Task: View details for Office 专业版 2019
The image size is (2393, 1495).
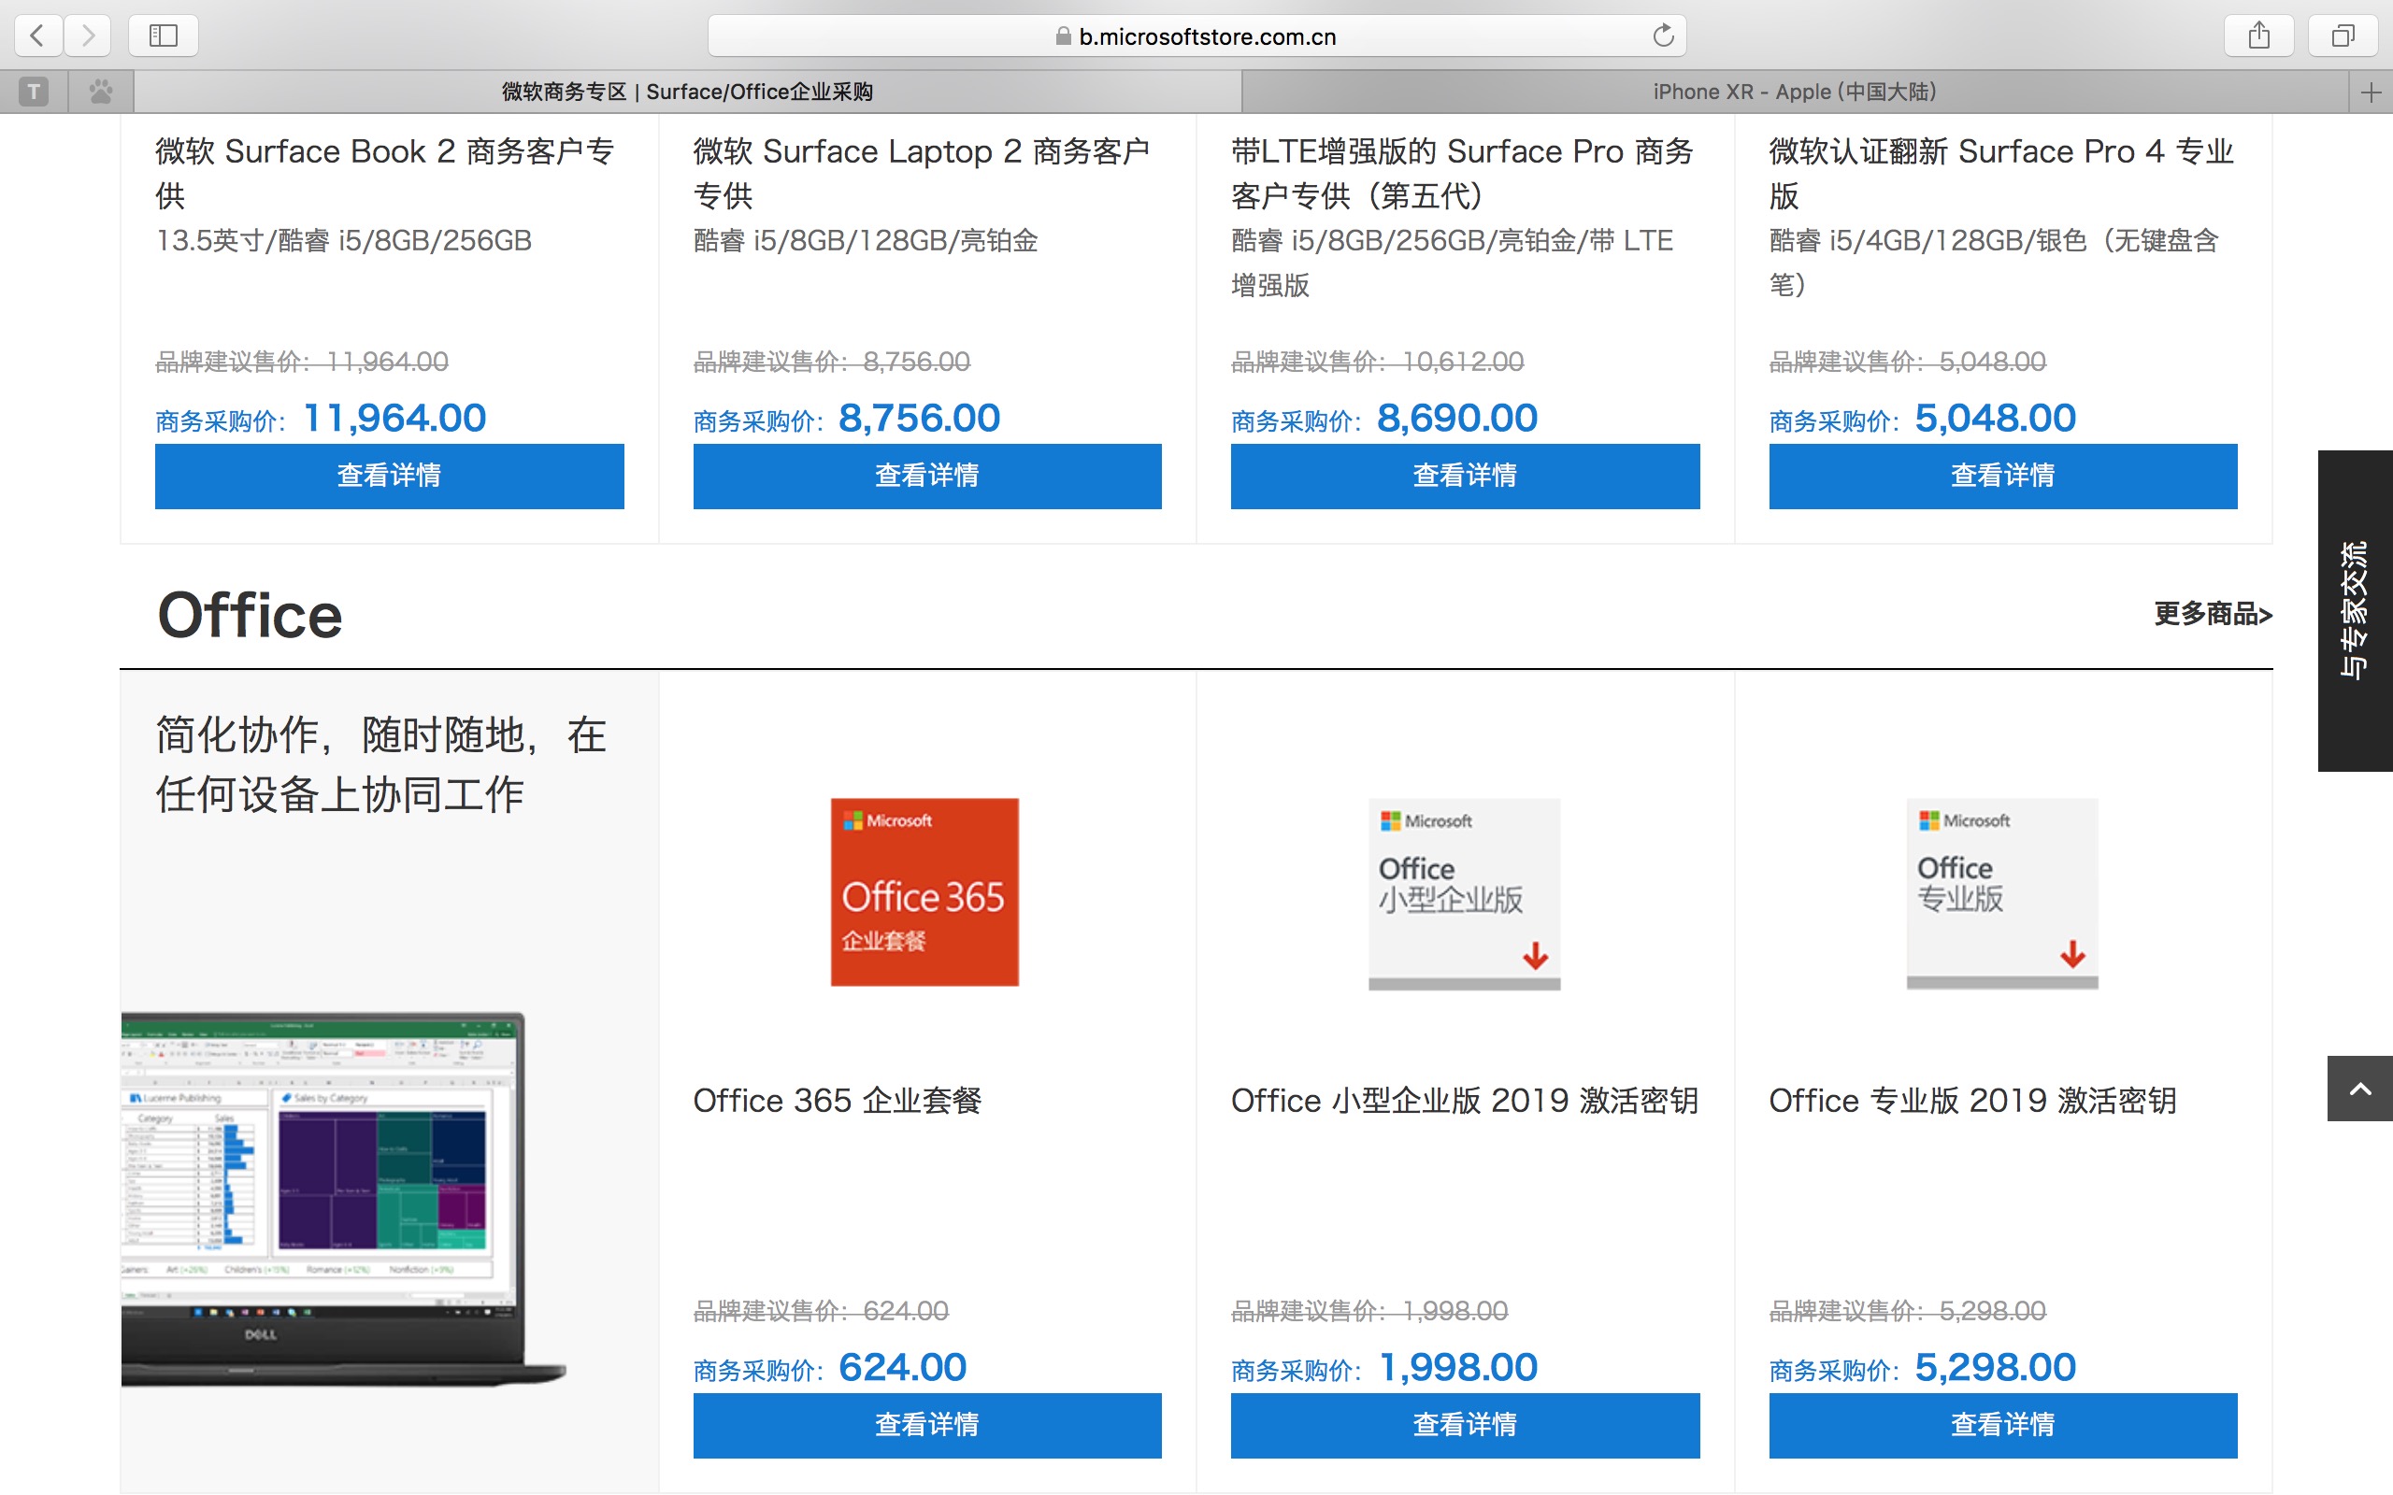Action: pyautogui.click(x=2003, y=1425)
